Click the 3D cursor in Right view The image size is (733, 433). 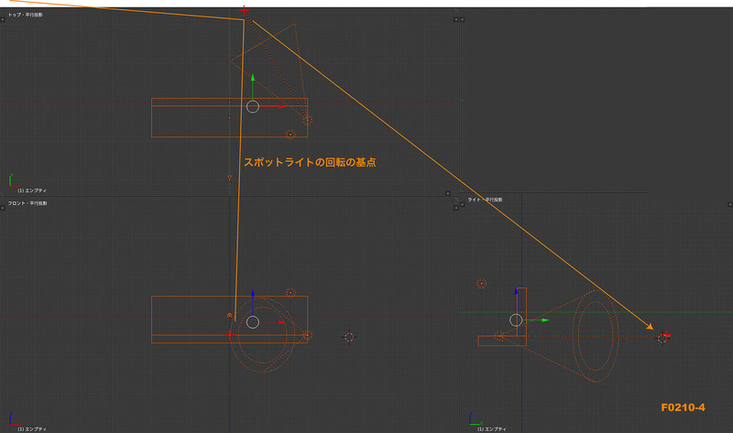coord(662,337)
